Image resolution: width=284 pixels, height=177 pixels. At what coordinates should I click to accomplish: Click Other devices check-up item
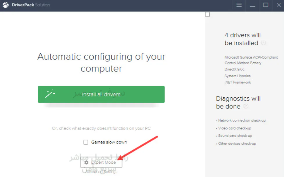(x=236, y=144)
